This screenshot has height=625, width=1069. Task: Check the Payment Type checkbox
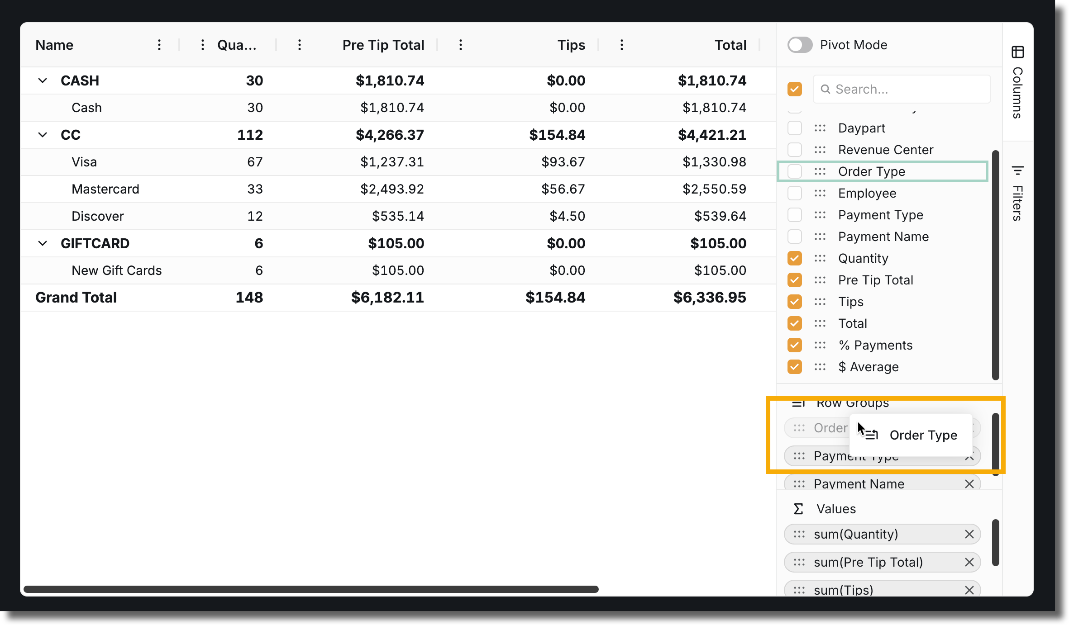pos(794,215)
